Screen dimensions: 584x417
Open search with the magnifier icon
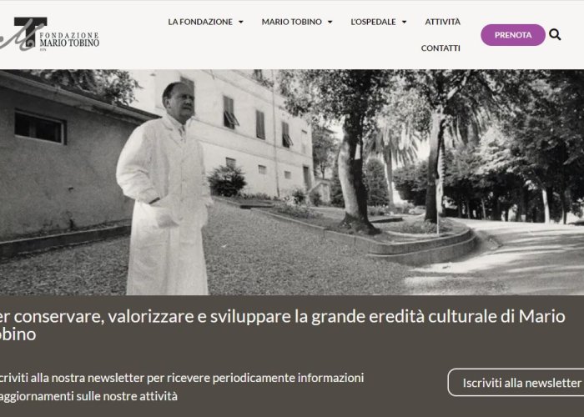click(x=555, y=35)
